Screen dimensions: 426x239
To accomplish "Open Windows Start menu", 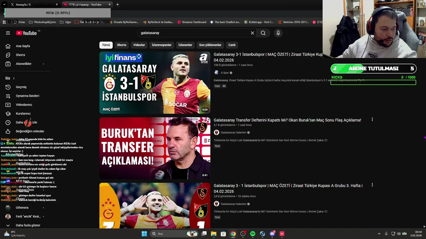I will [x=144, y=234].
